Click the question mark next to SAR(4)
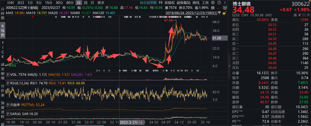This screenshot has height=126, width=311. click(7, 114)
